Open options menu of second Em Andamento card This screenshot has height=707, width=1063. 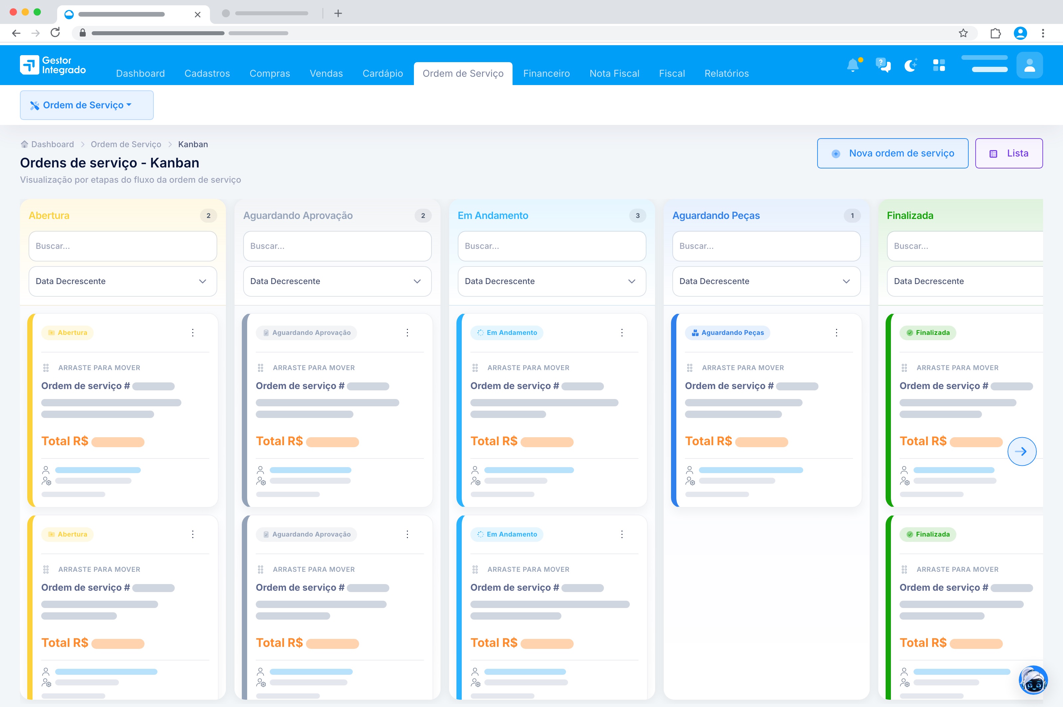point(622,534)
